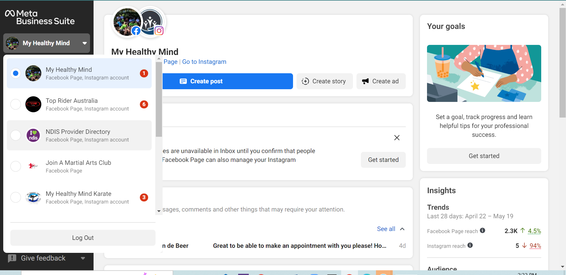Click the NDIS Provider Directory avatar

click(x=33, y=135)
